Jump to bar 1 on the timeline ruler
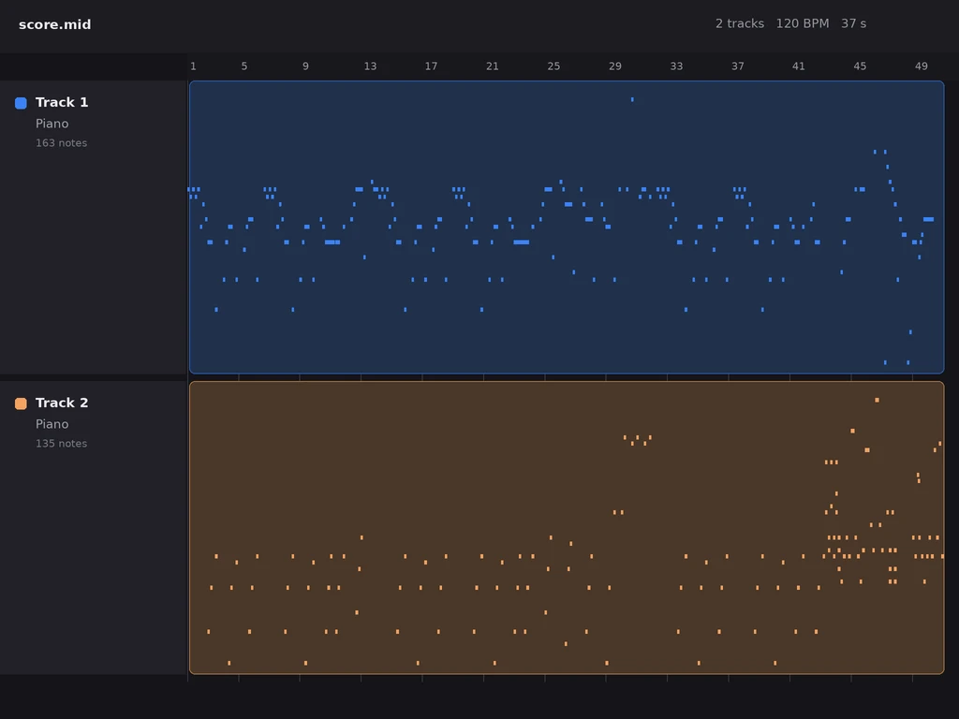Image resolution: width=959 pixels, height=719 pixels. click(x=193, y=66)
